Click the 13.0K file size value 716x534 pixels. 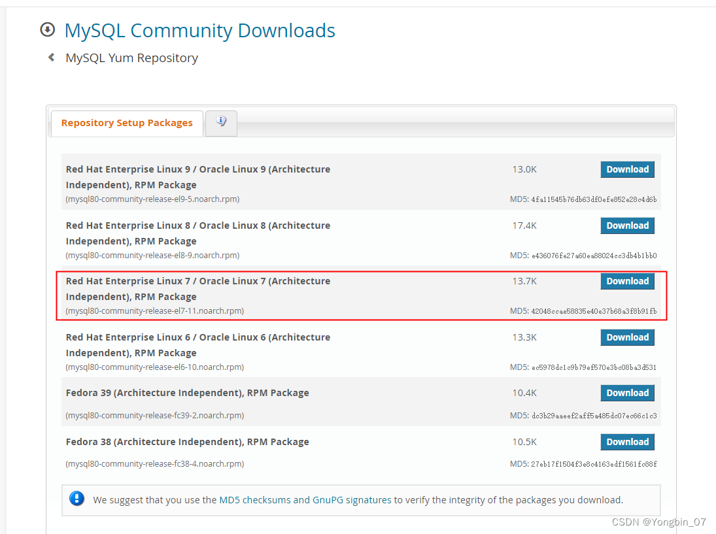524,169
